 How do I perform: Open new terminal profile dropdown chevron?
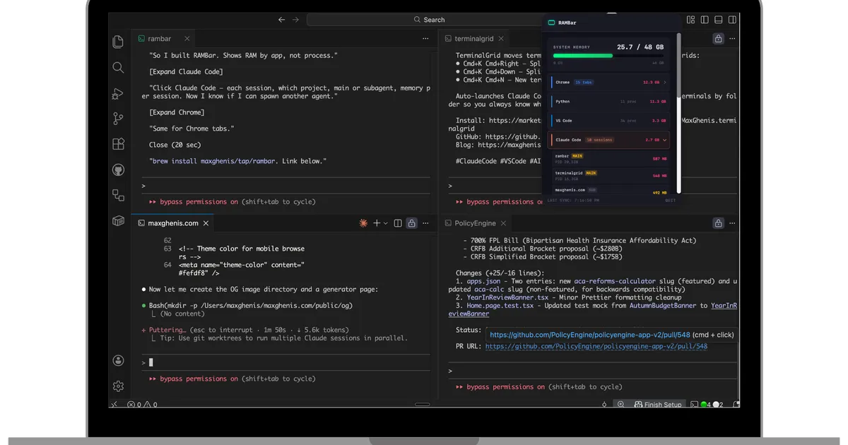pyautogui.click(x=386, y=223)
